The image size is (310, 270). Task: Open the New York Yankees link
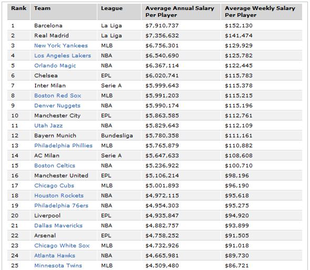61,46
